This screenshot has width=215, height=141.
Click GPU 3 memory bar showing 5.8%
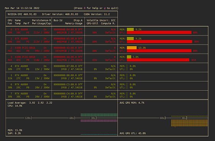coord(129,57)
